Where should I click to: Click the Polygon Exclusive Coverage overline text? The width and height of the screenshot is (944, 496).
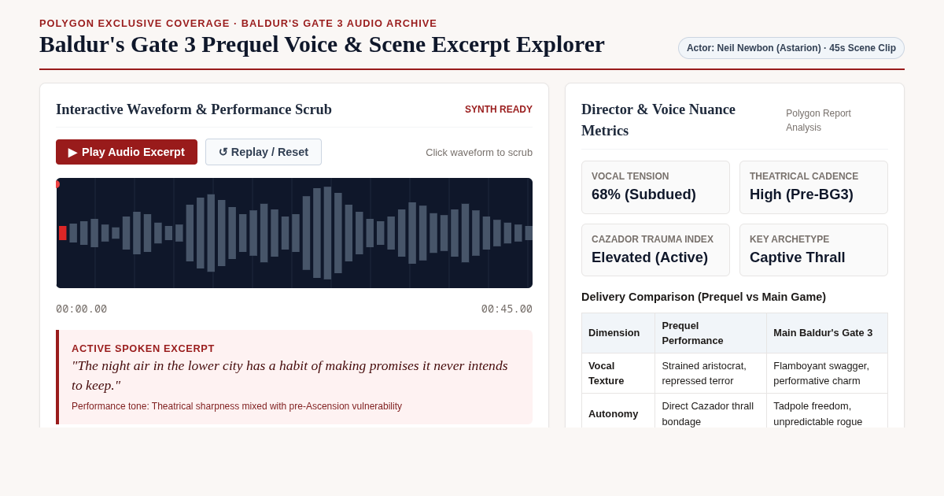coord(238,24)
